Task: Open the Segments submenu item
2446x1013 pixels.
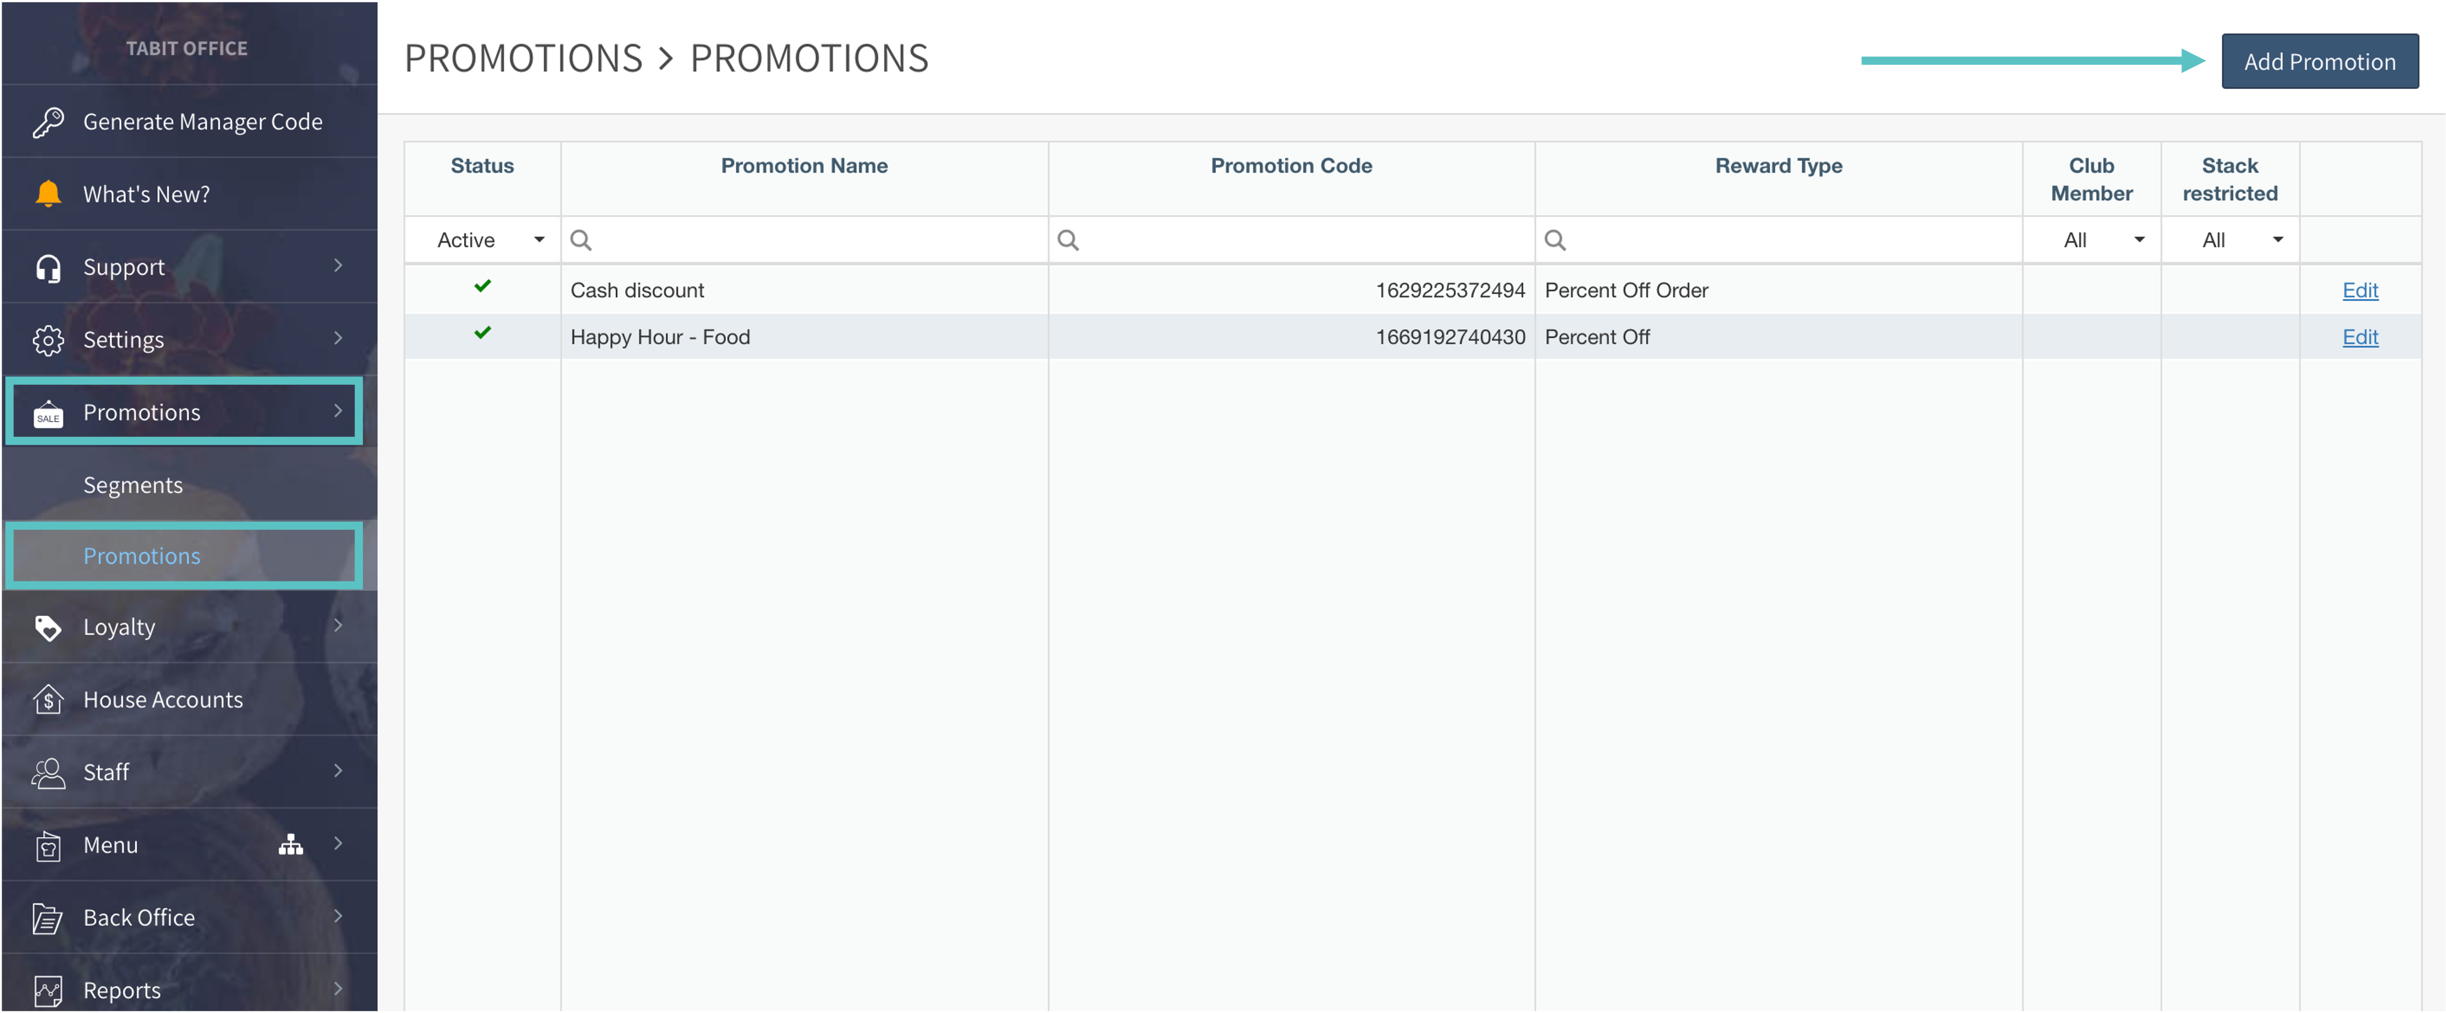Action: pyautogui.click(x=133, y=485)
